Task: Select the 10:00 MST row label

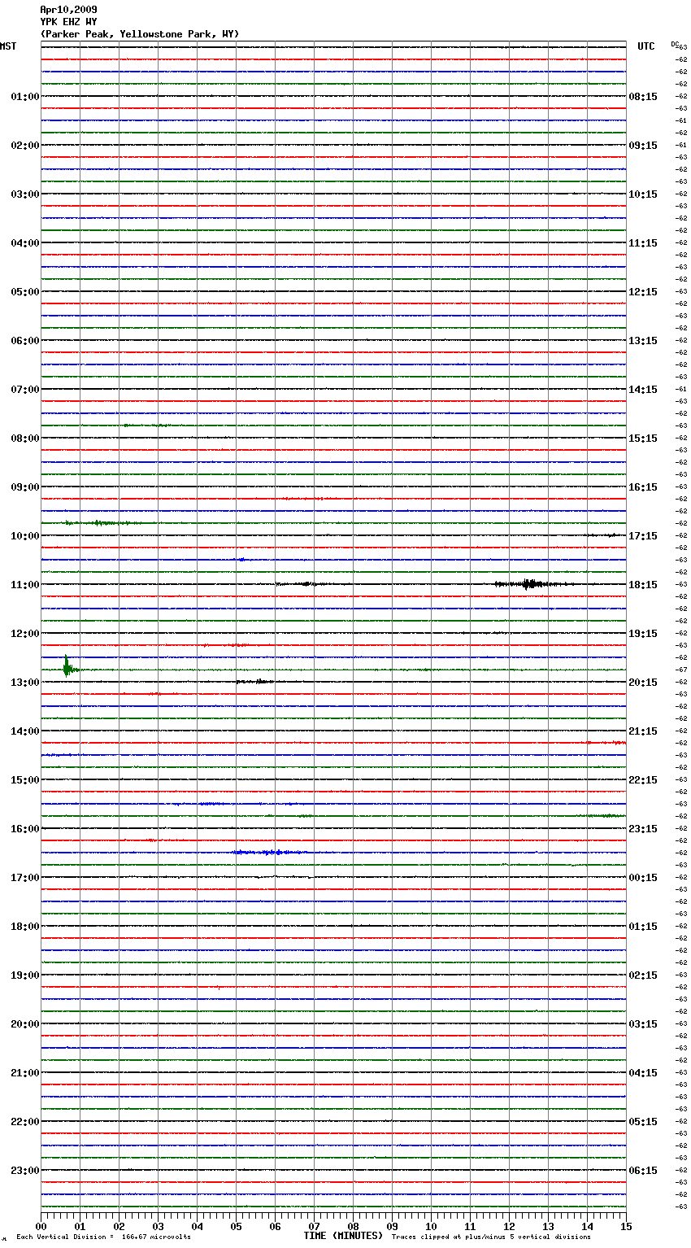Action: [25, 536]
